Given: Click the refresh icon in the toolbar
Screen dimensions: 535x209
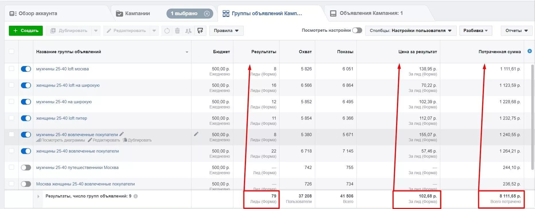Looking at the screenshot, I should click(x=167, y=31).
